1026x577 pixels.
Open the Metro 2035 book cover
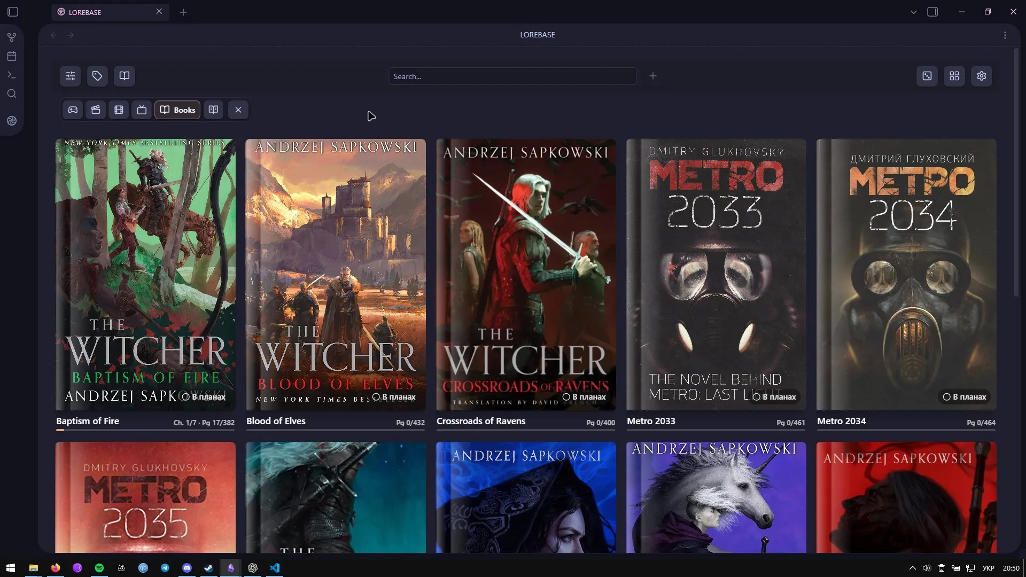pyautogui.click(x=145, y=497)
